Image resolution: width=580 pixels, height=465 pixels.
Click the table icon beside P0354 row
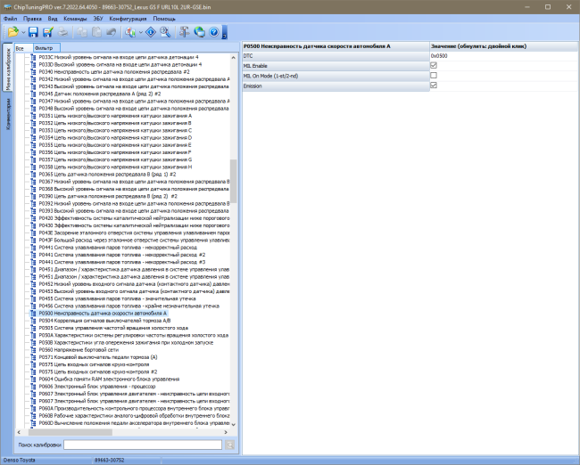[33, 138]
